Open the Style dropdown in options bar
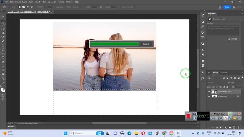 pyautogui.click(x=77, y=7)
